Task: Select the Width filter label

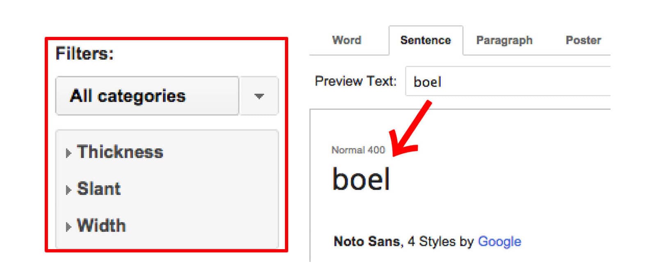Action: click(x=101, y=226)
